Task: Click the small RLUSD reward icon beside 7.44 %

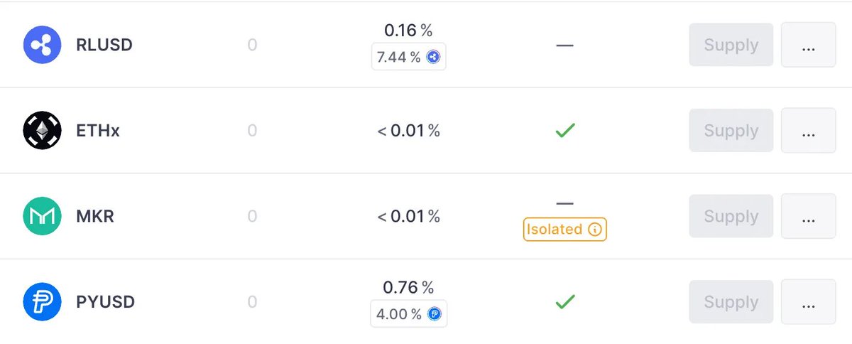Action: pyautogui.click(x=433, y=58)
